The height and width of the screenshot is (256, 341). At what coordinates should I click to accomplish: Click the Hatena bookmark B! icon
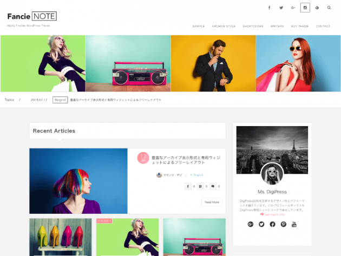[x=200, y=186]
